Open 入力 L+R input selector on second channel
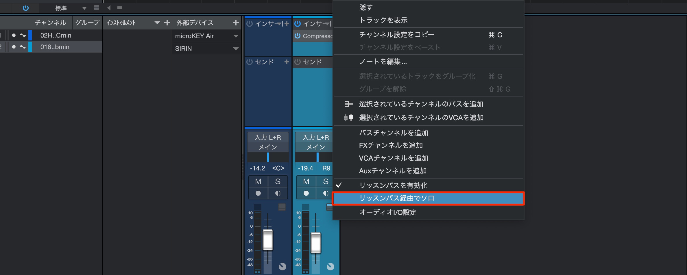 coord(314,137)
